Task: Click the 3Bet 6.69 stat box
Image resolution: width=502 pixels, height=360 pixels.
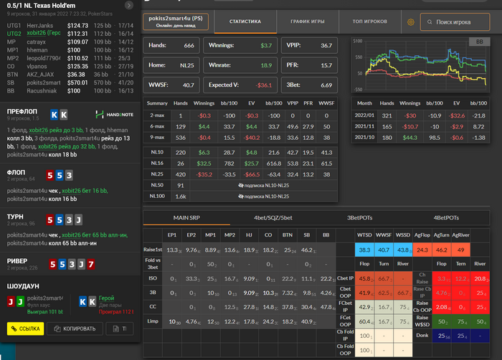Action: [309, 85]
